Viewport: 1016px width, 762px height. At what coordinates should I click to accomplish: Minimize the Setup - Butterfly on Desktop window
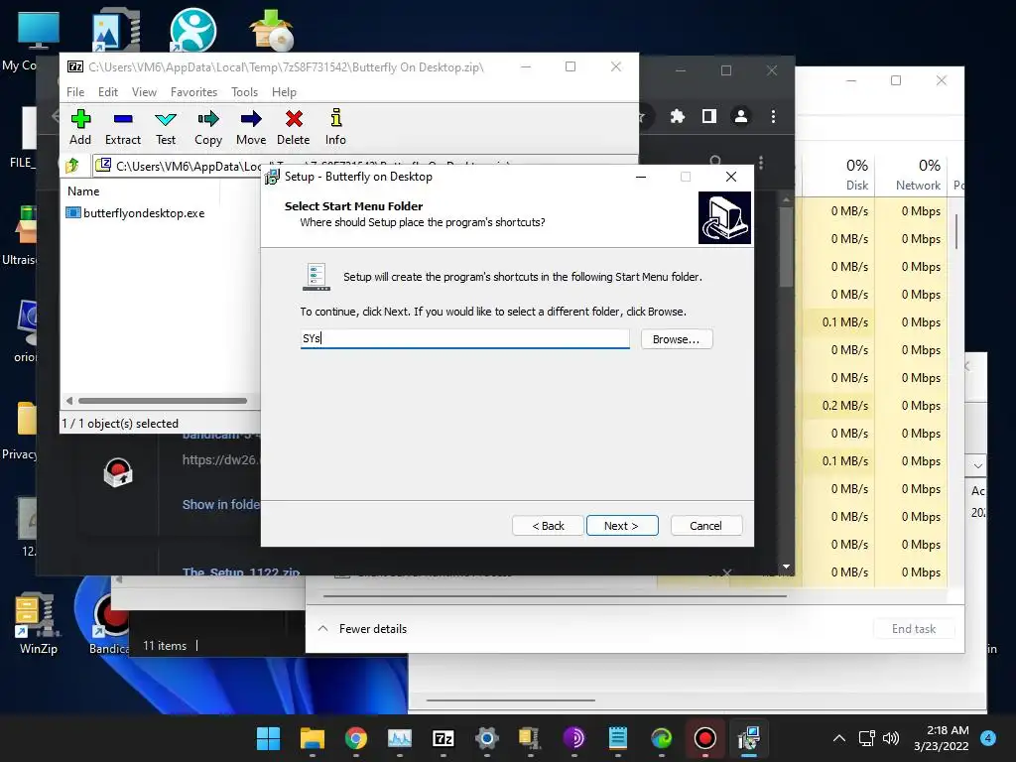coord(641,177)
